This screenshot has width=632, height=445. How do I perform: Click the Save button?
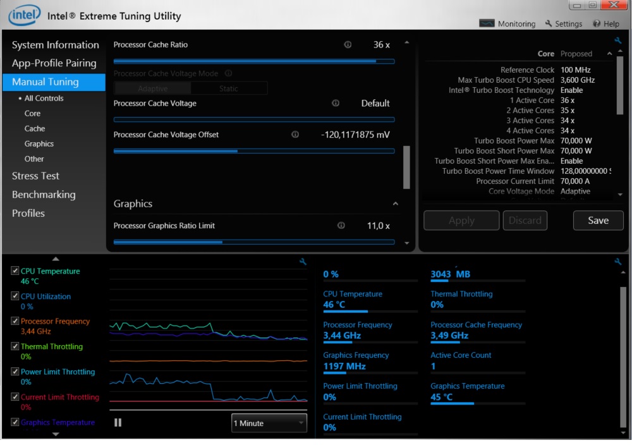pyautogui.click(x=598, y=221)
